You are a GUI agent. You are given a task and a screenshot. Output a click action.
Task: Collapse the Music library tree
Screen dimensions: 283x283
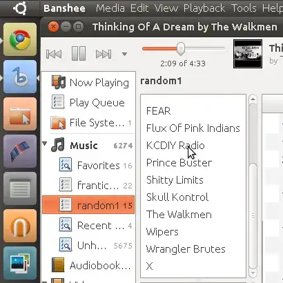pyautogui.click(x=45, y=144)
